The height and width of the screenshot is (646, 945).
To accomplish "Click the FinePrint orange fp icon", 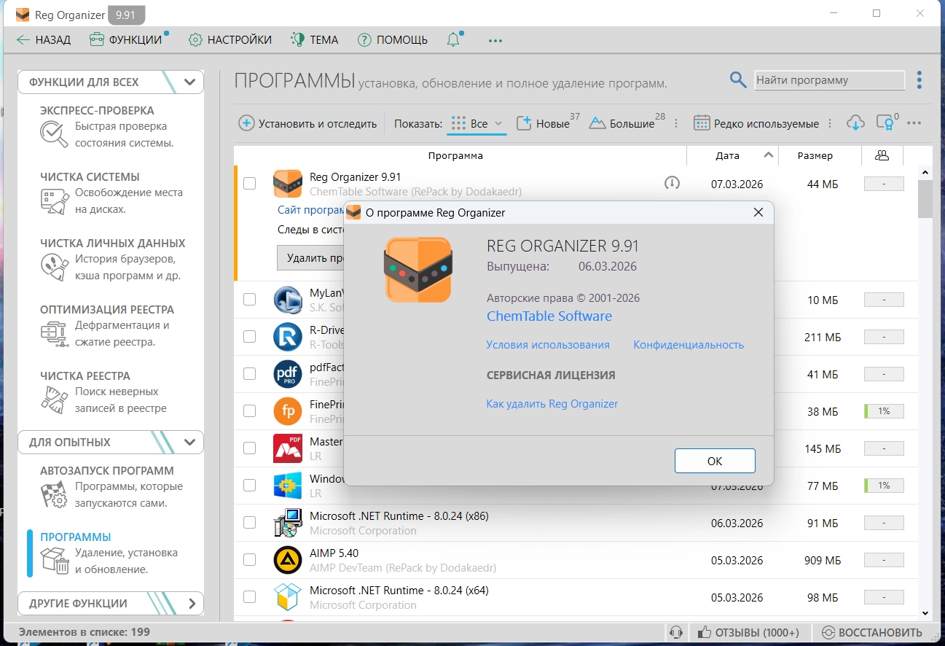I will click(x=288, y=411).
